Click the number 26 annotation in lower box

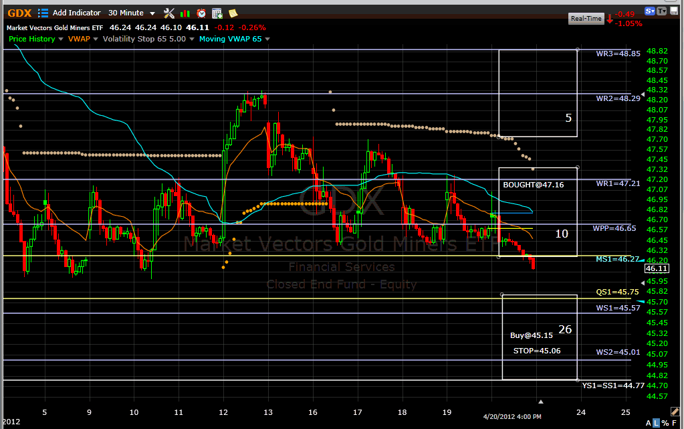[565, 329]
